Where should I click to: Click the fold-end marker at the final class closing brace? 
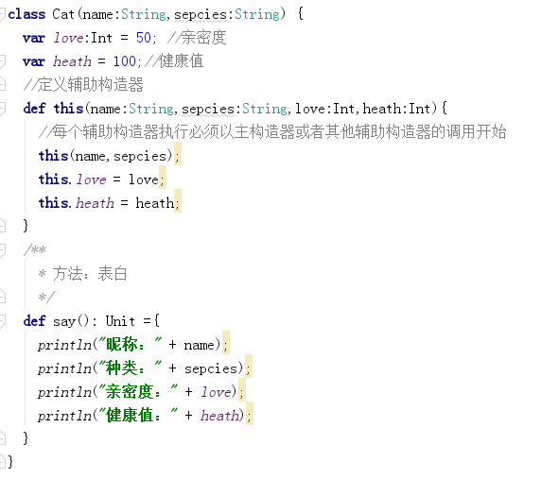[x=2, y=462]
